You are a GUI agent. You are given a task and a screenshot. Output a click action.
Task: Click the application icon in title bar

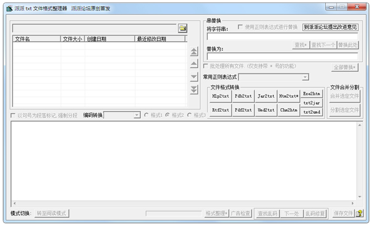(9, 9)
